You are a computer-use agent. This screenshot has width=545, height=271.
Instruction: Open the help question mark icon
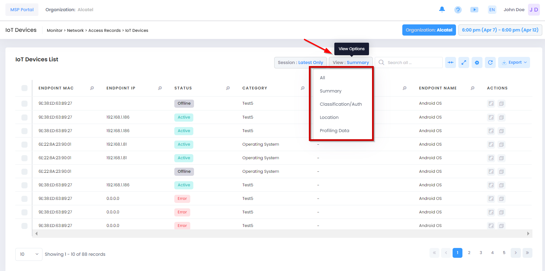point(458,10)
